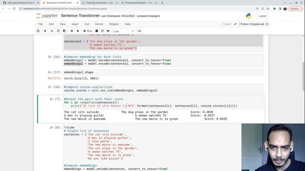Image resolution: width=305 pixels, height=171 pixels.
Task: Copy selected cells icon
Action: click(58, 31)
